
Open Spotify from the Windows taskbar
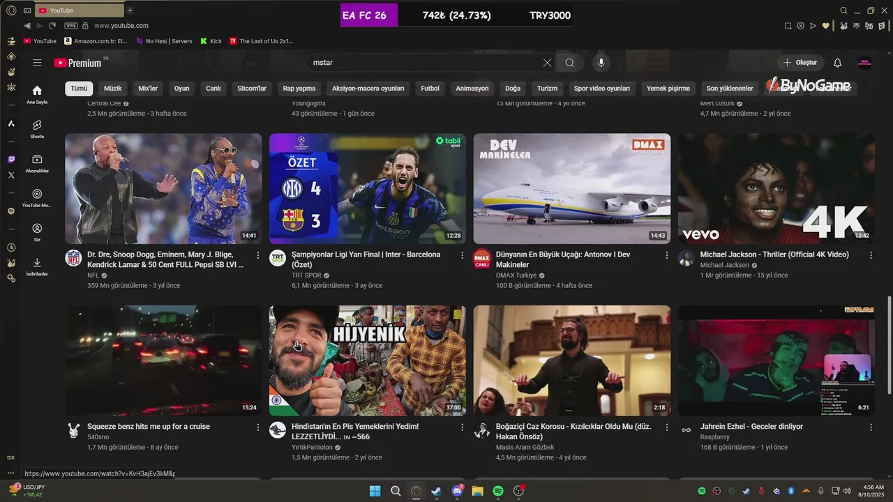pos(498,491)
